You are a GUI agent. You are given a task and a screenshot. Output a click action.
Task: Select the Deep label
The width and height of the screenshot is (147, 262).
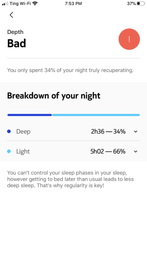click(x=23, y=132)
